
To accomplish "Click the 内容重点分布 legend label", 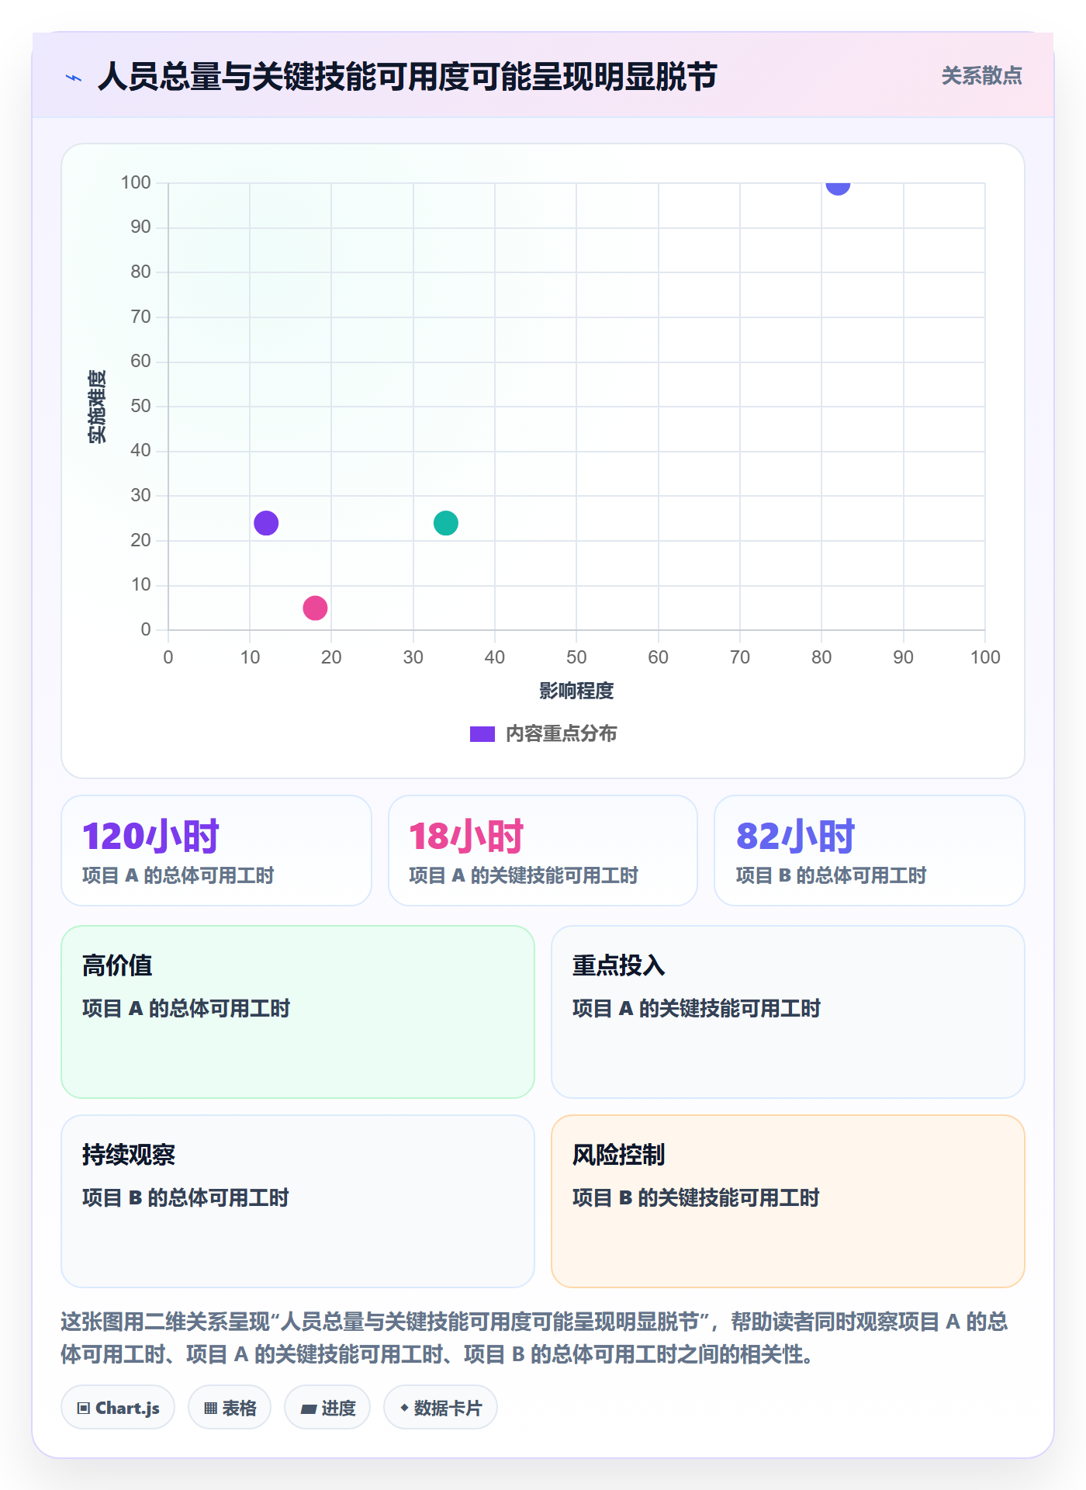I will [x=561, y=734].
